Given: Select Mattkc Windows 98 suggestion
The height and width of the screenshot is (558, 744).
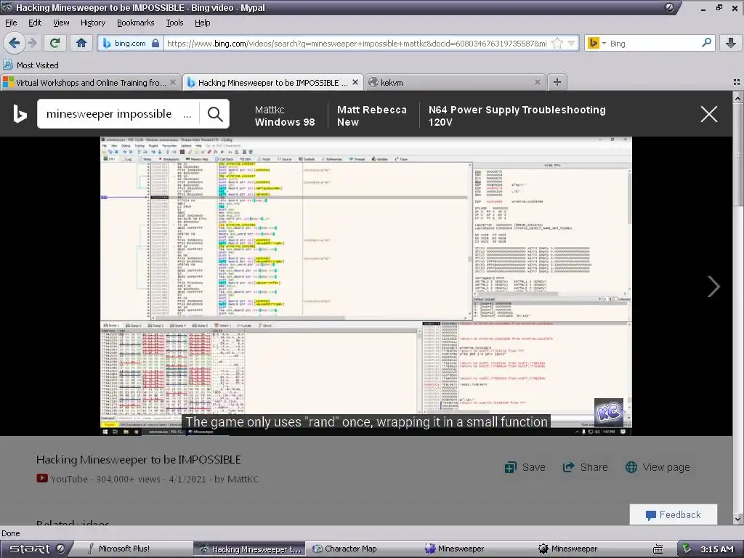Looking at the screenshot, I should pos(285,116).
